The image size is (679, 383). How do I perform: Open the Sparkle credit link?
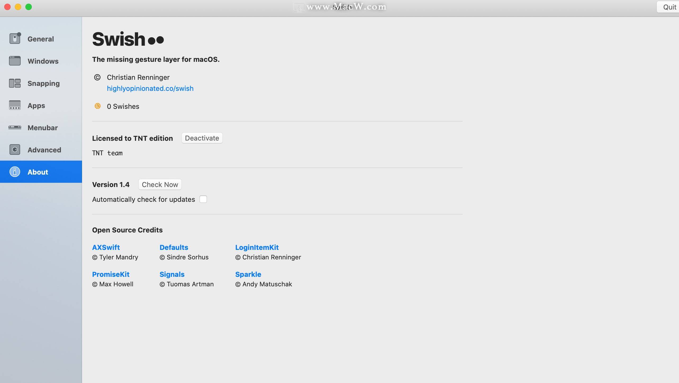point(248,274)
